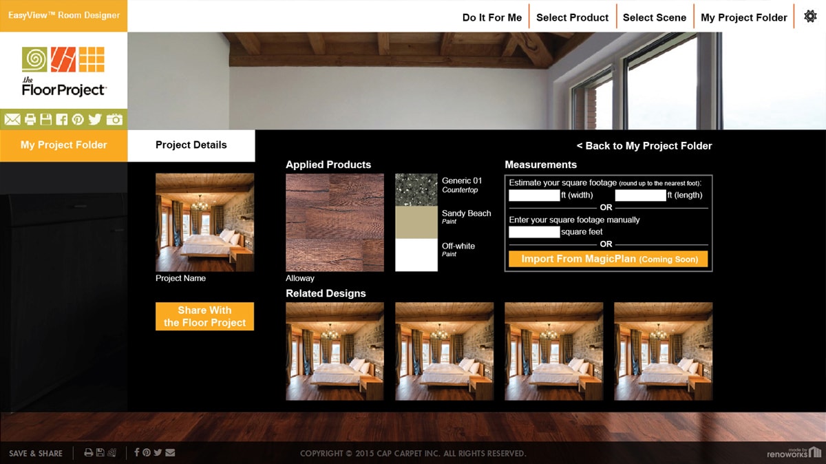
Task: Open settings via the gear icon
Action: [x=811, y=15]
